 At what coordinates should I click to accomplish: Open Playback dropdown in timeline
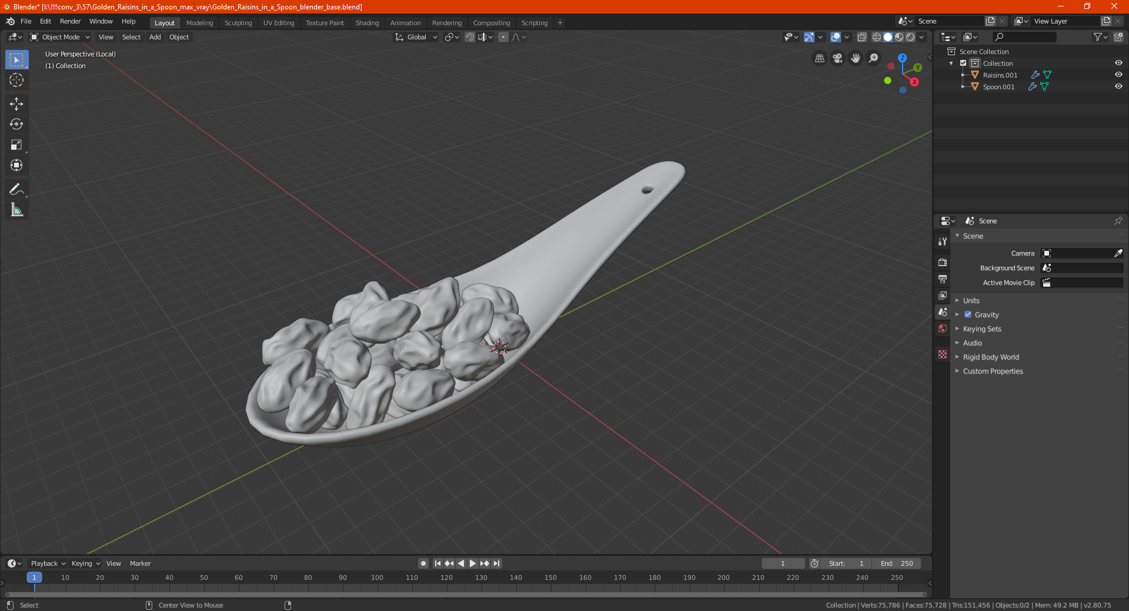click(x=48, y=563)
